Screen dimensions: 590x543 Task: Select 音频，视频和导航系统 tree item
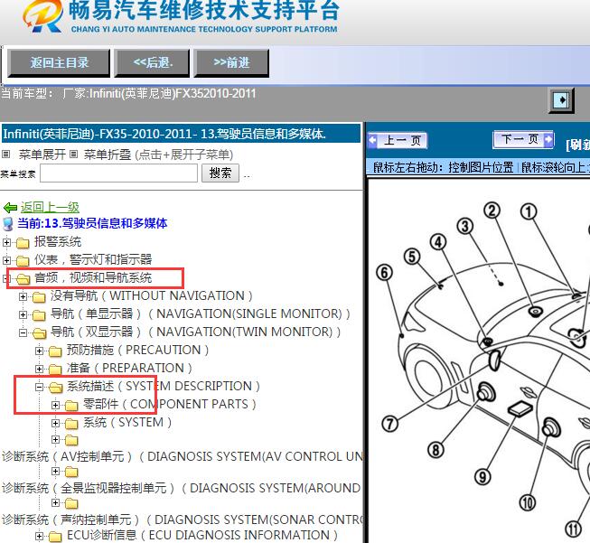pyautogui.click(x=93, y=277)
